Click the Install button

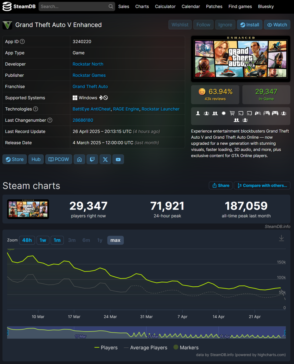click(250, 25)
